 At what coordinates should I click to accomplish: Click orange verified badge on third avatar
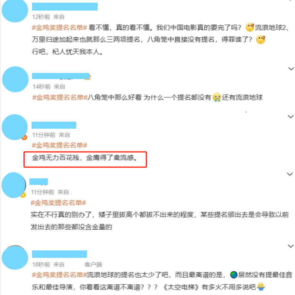pyautogui.click(x=24, y=137)
